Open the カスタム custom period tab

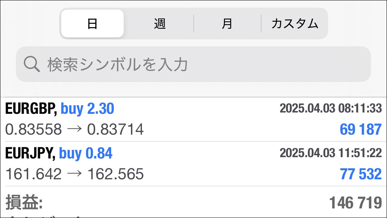[295, 24]
